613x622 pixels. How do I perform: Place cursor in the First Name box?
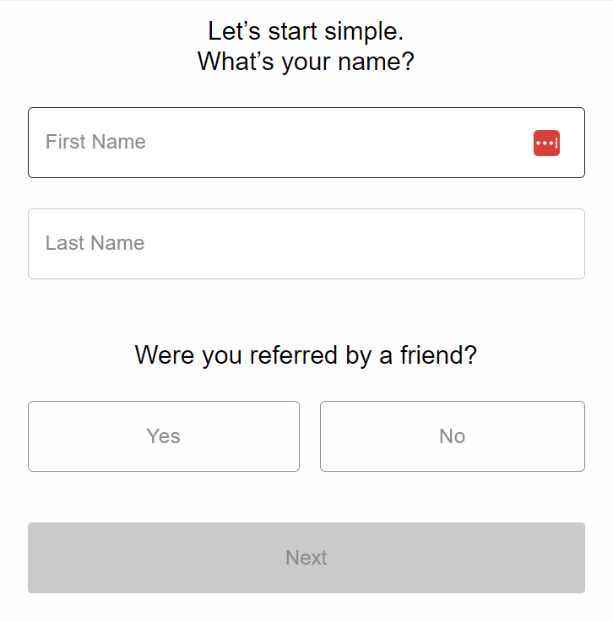coord(306,143)
